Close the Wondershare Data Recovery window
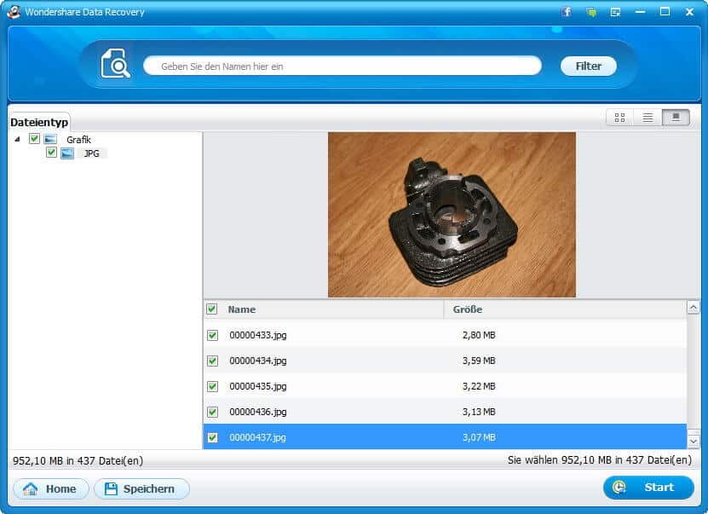 coord(689,12)
